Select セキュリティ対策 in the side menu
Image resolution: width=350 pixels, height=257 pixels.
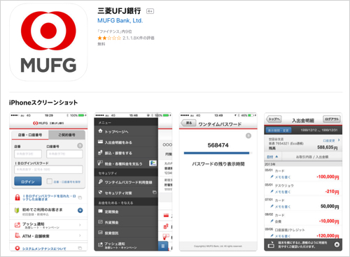point(126,193)
